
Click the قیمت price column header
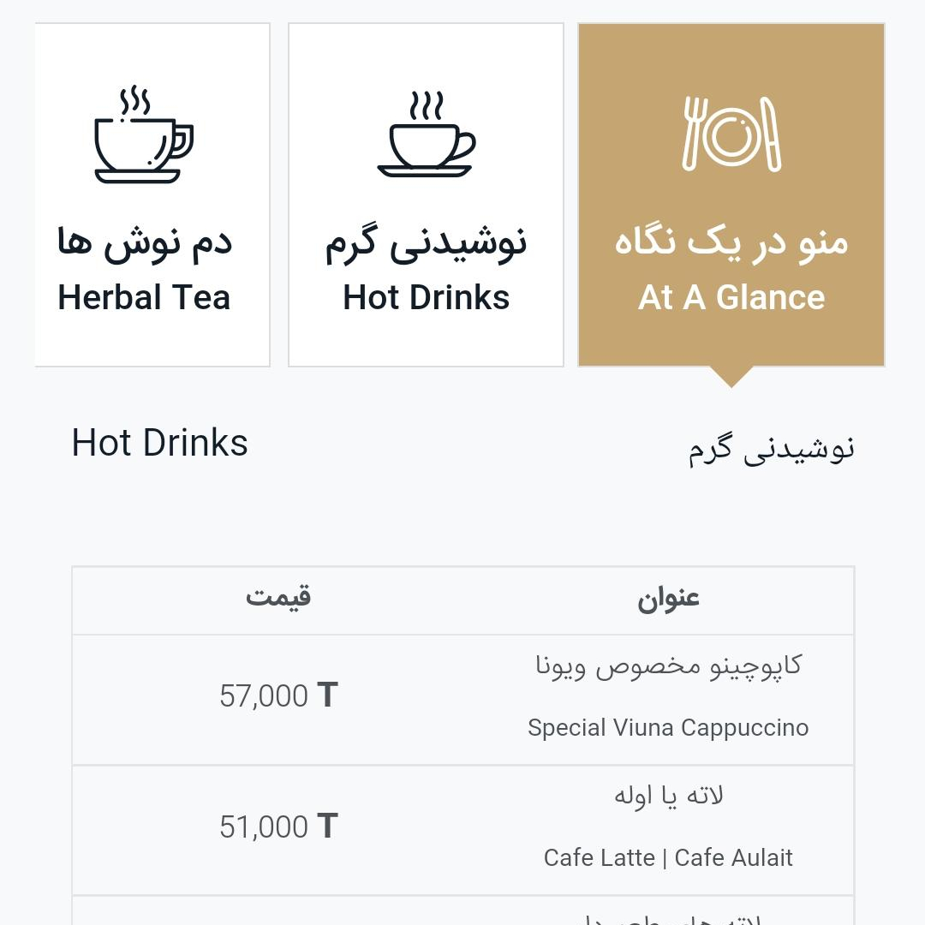tap(277, 596)
